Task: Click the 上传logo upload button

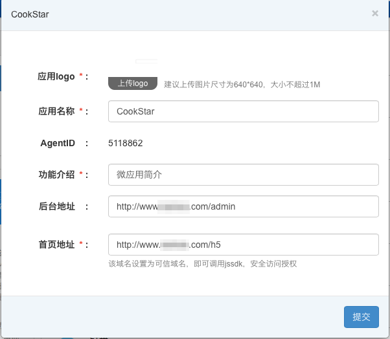Action: tap(133, 83)
